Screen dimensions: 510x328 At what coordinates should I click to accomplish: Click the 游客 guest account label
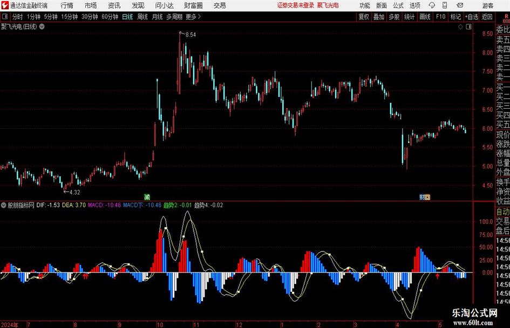point(487,5)
